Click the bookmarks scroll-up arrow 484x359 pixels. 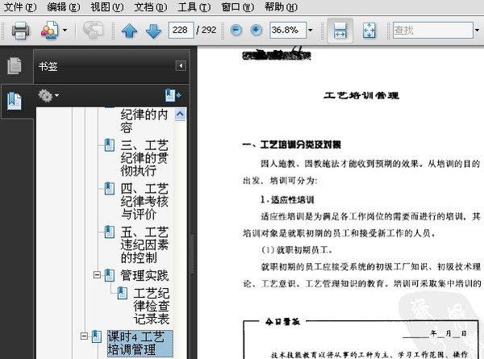pyautogui.click(x=180, y=115)
